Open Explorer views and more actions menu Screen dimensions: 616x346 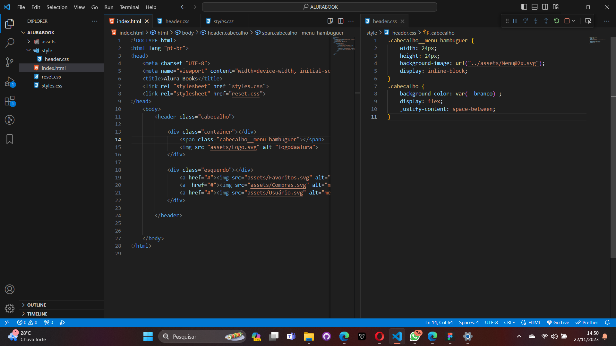pos(95,21)
